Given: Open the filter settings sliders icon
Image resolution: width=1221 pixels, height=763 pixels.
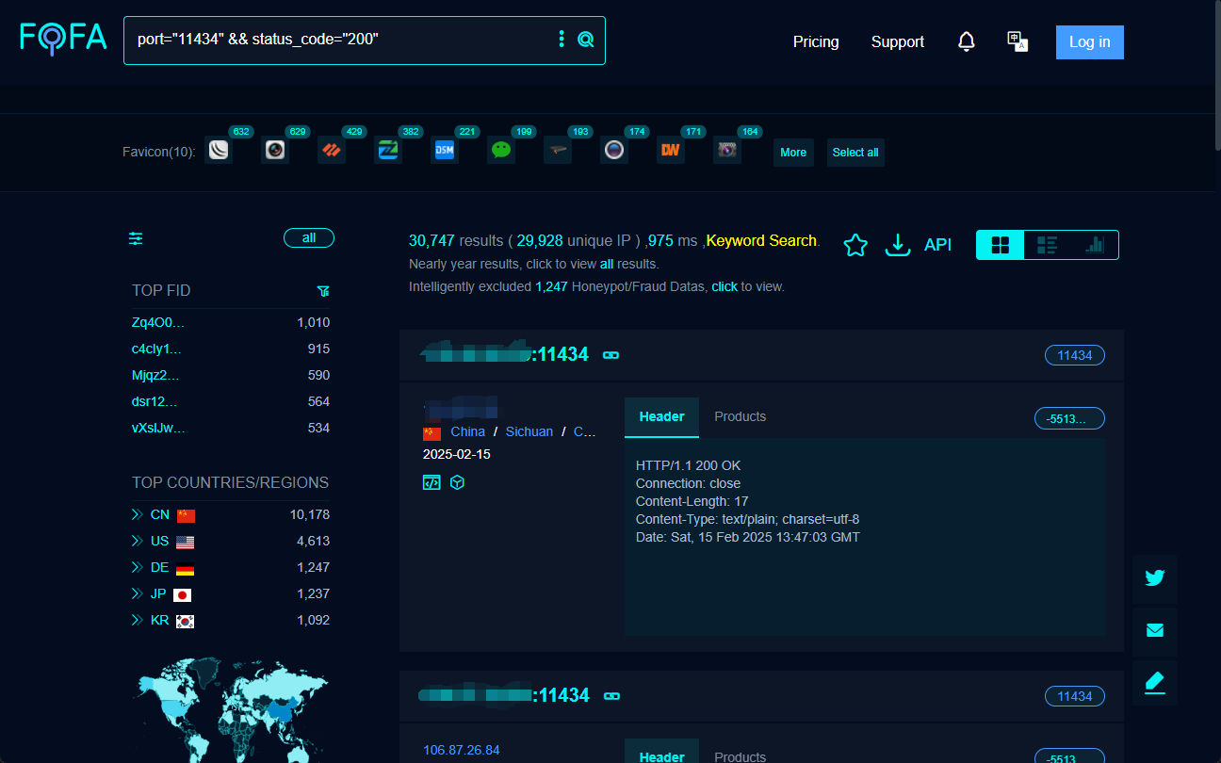Looking at the screenshot, I should point(136,239).
